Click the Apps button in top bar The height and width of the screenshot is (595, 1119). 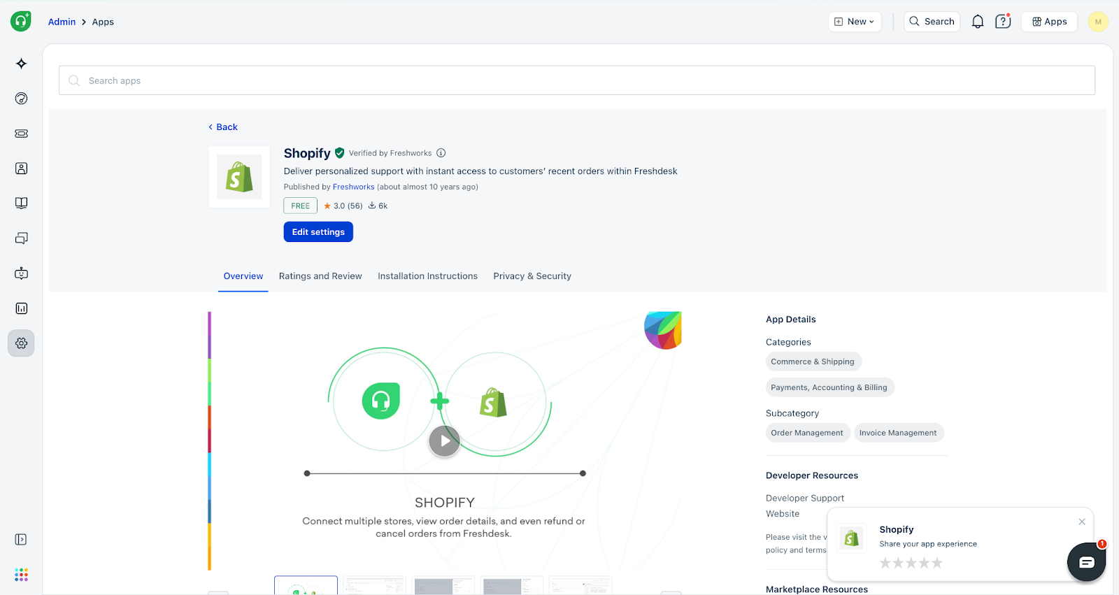coord(1049,22)
